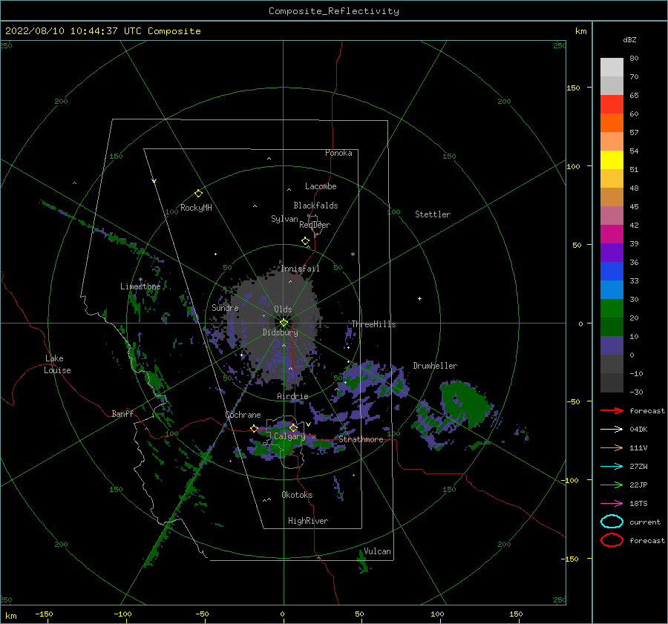The image size is (668, 624).
Task: Click the red forecast arrow in legend
Action: click(x=612, y=410)
